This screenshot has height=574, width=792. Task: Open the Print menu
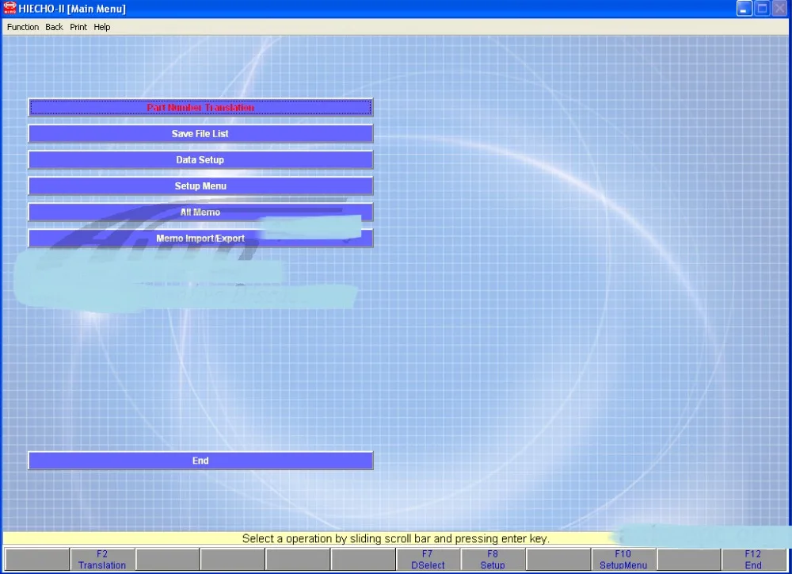tap(78, 27)
